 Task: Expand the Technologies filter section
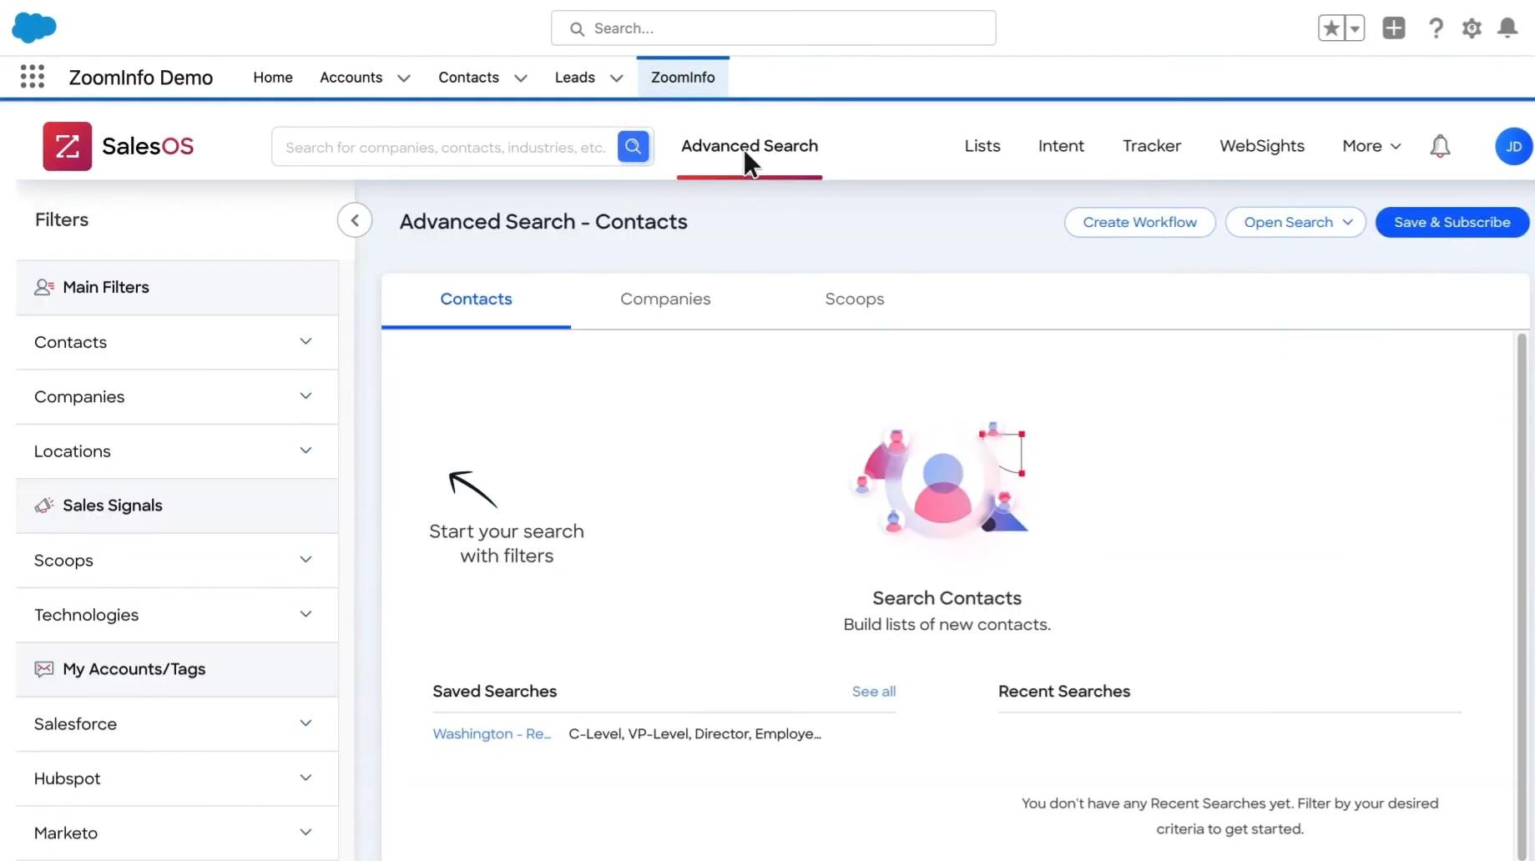pos(177,615)
